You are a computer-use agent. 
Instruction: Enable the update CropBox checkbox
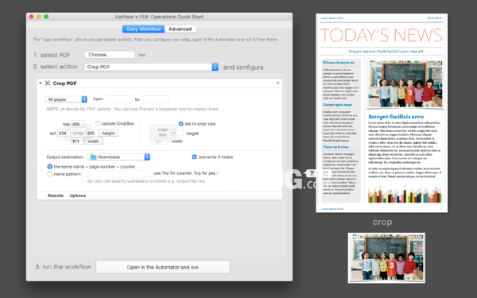(x=98, y=123)
